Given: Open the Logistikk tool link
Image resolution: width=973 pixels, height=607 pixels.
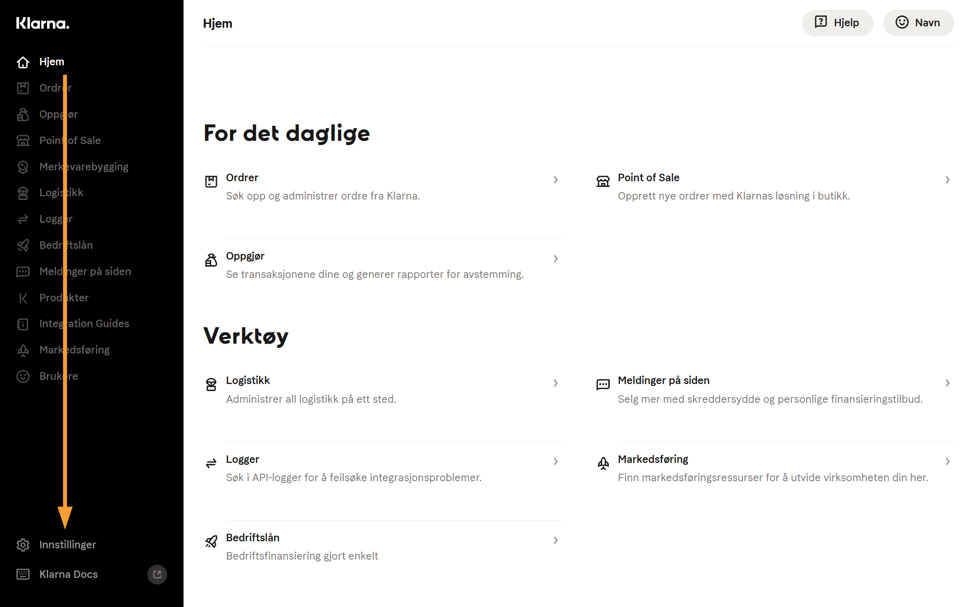Looking at the screenshot, I should coord(383,390).
